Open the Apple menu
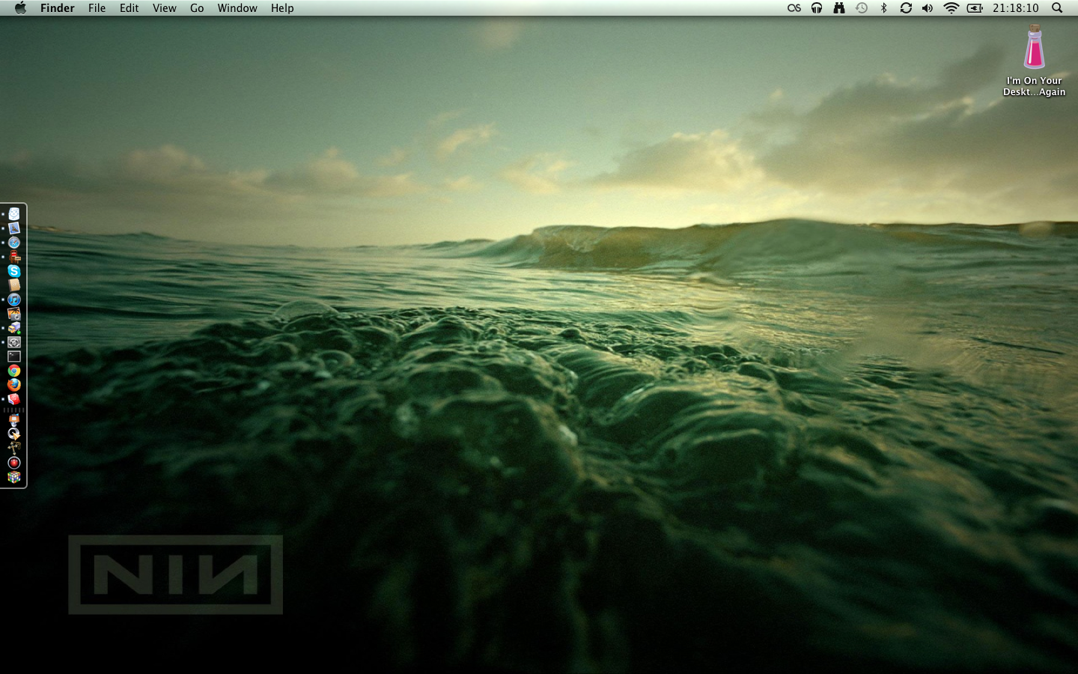Image resolution: width=1078 pixels, height=674 pixels. [x=20, y=8]
